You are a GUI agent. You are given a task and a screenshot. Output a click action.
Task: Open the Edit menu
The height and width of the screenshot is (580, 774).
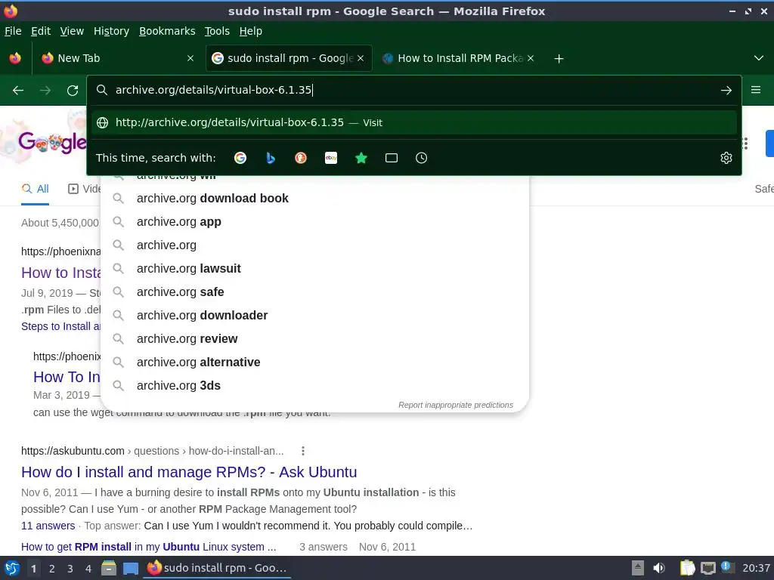click(41, 31)
